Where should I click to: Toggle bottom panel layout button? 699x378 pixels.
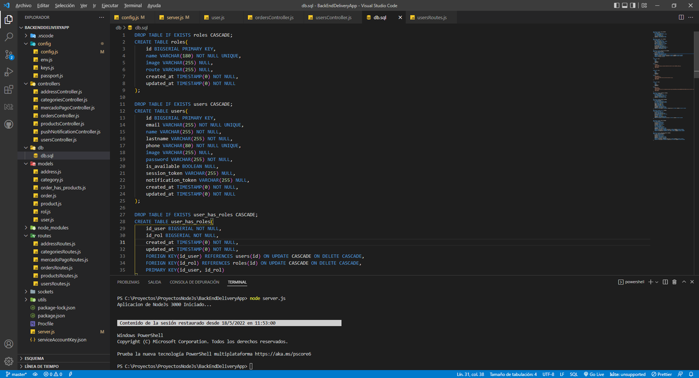click(x=626, y=5)
